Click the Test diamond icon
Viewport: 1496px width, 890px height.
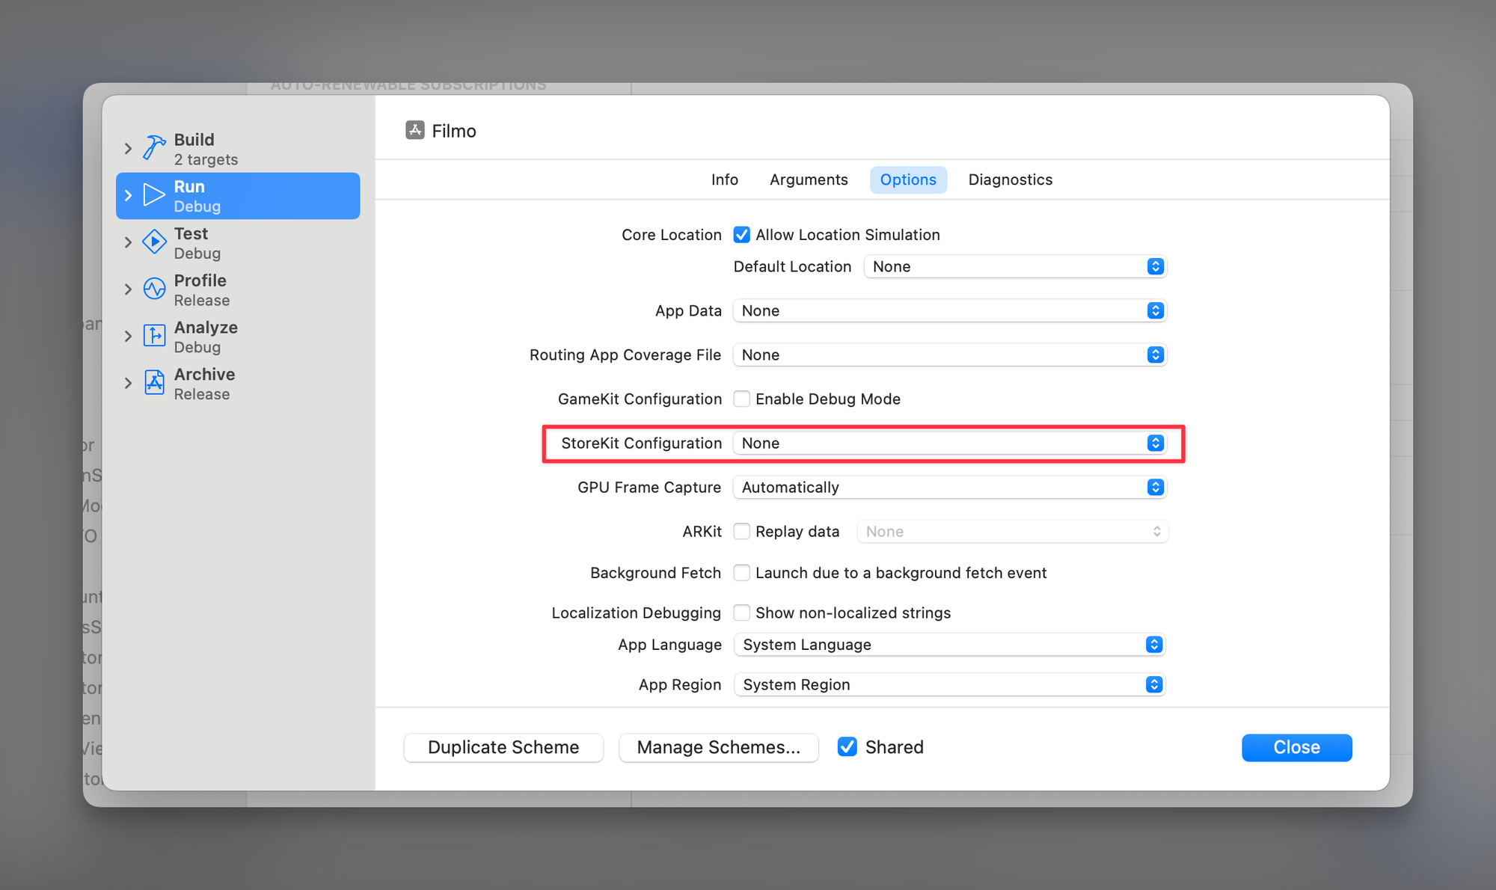tap(154, 242)
